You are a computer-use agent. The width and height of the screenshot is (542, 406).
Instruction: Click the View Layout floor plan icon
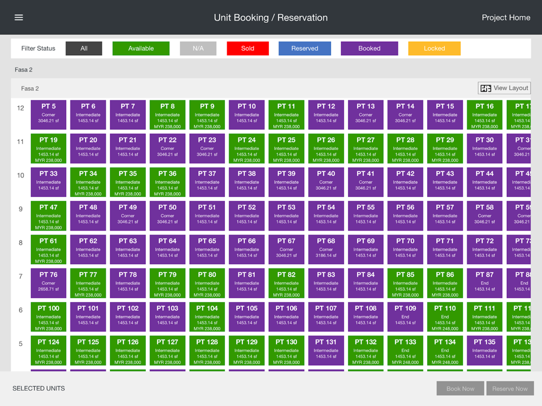point(486,88)
